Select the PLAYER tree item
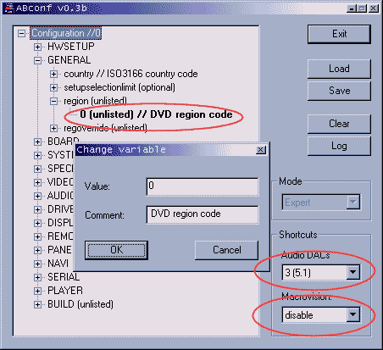The height and width of the screenshot is (350, 383). tap(65, 291)
